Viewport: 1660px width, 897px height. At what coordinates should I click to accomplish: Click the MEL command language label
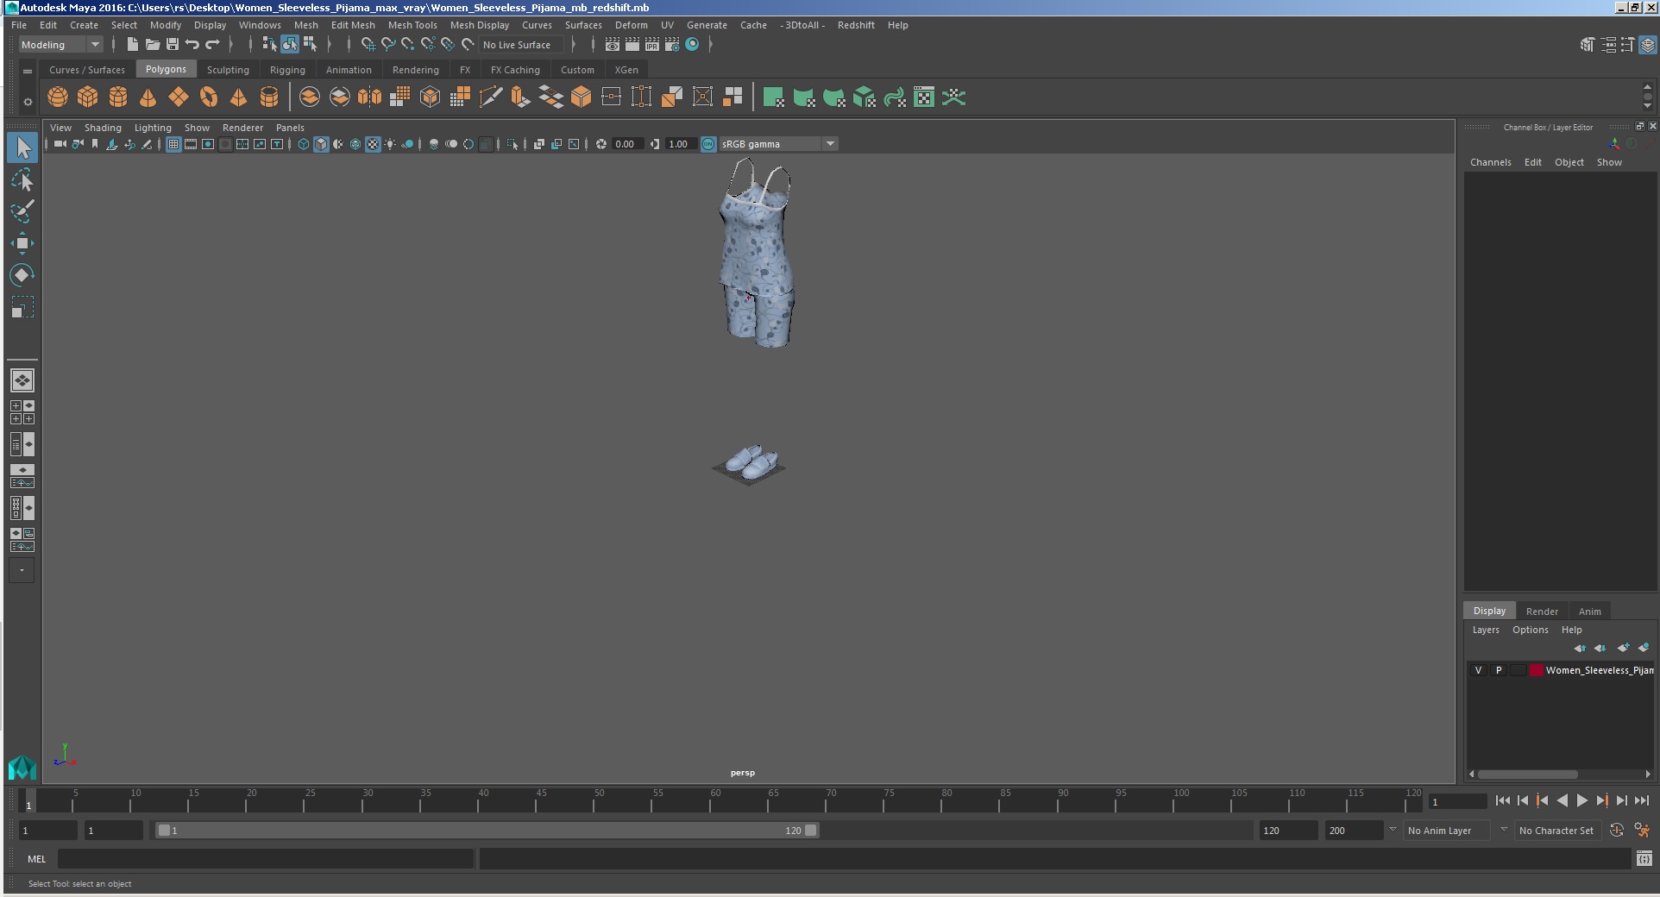(x=37, y=859)
